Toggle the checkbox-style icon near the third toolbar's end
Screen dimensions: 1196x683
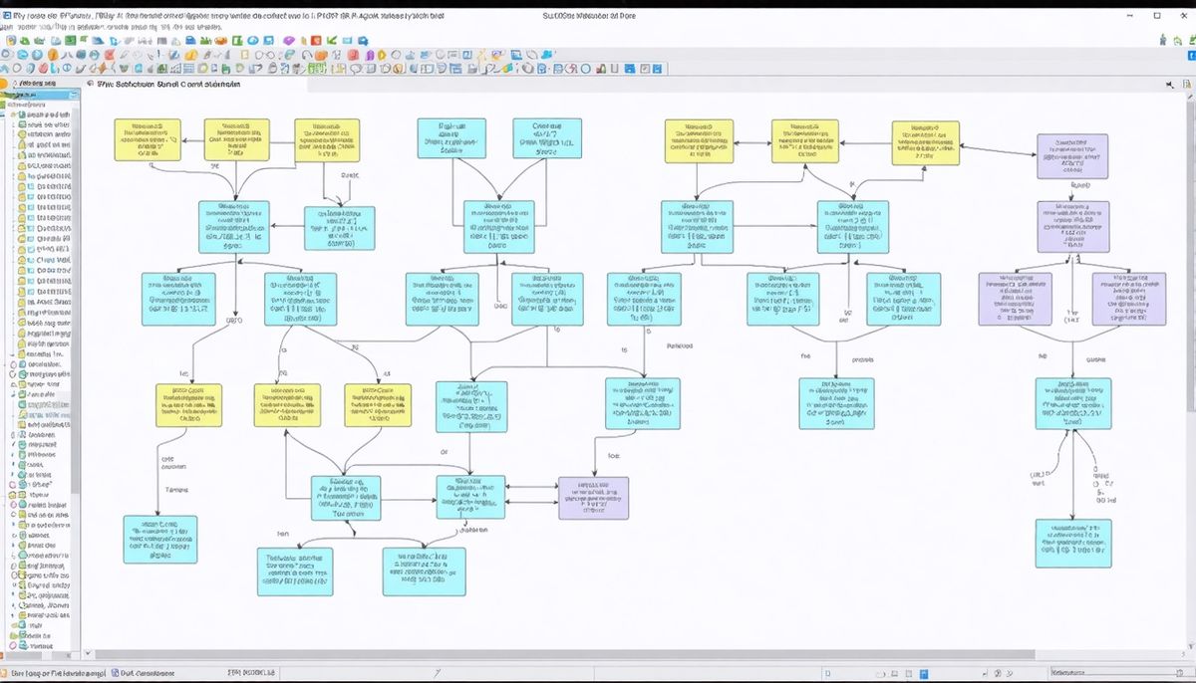coord(644,69)
